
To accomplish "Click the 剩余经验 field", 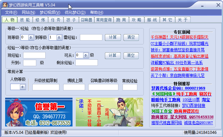I will click(87, 63).
